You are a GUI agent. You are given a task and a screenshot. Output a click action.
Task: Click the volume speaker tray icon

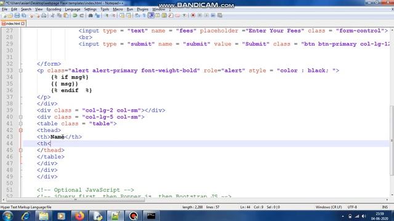click(364, 216)
